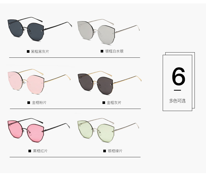Click the black frame dark gray lens sunglasses

tap(39, 29)
